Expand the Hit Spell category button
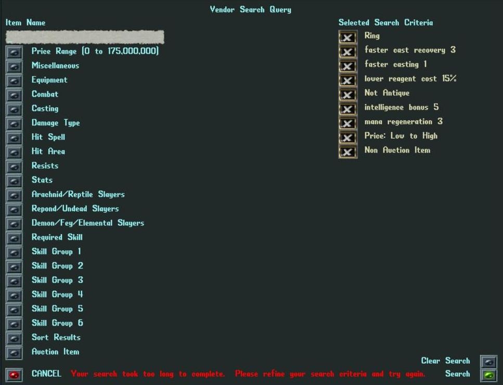This screenshot has height=385, width=503. pyautogui.click(x=14, y=138)
